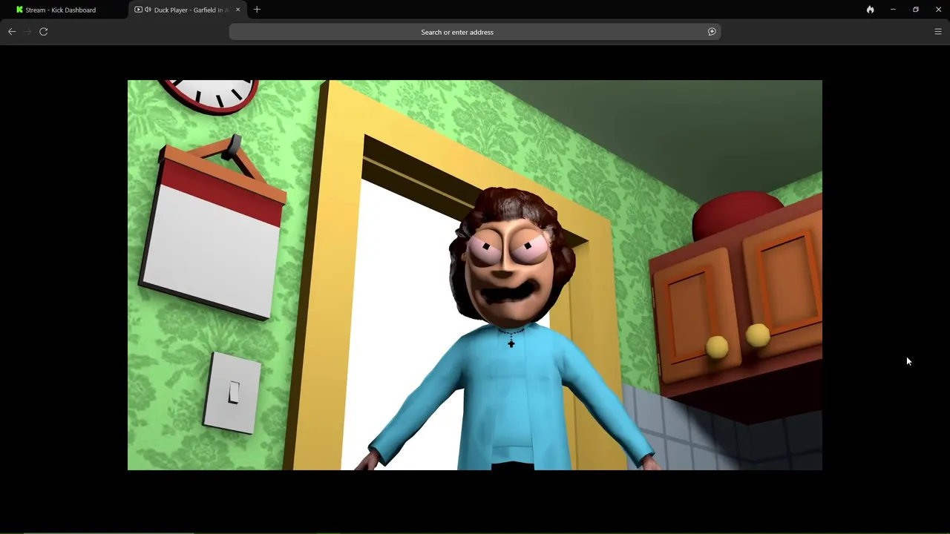This screenshot has height=534, width=950.
Task: Restore down the browser window
Action: pyautogui.click(x=916, y=10)
